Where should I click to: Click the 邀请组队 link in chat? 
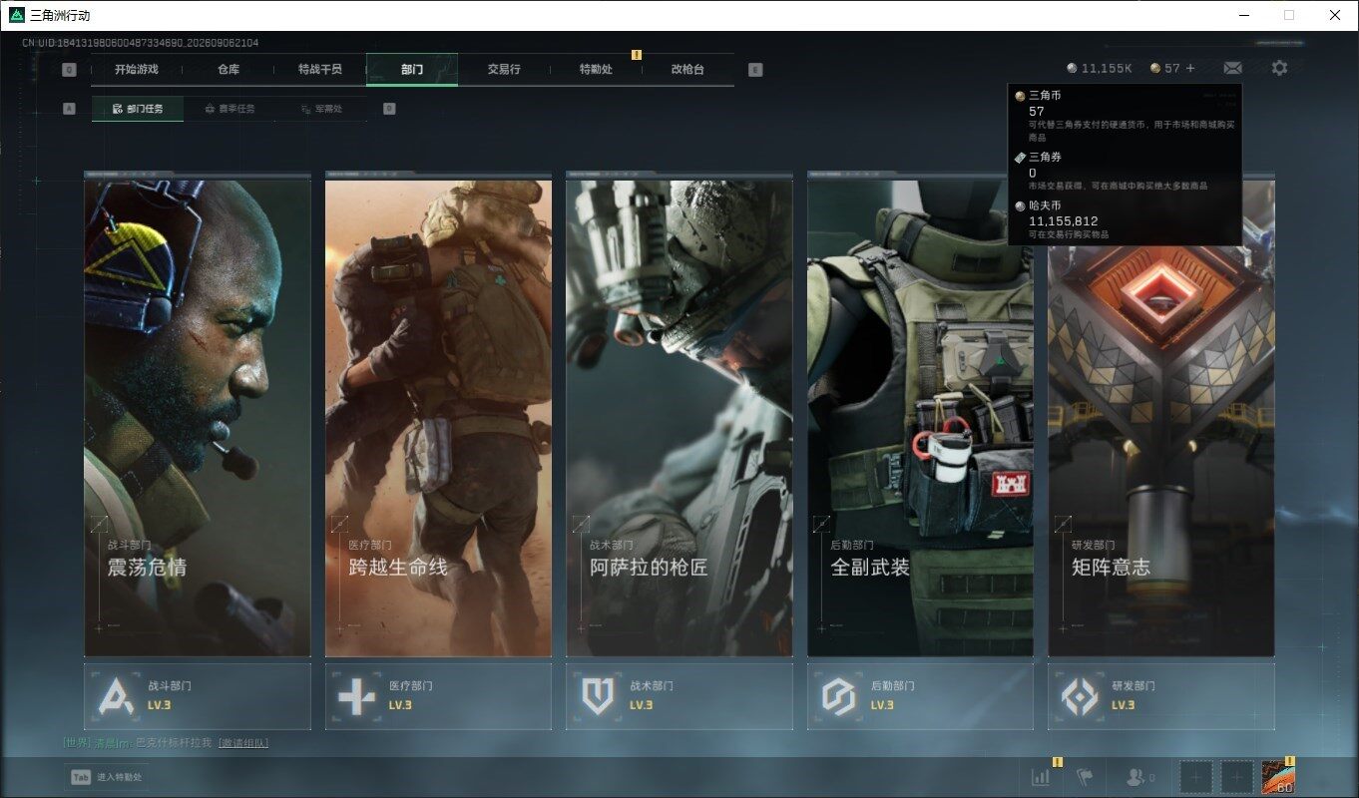(242, 743)
